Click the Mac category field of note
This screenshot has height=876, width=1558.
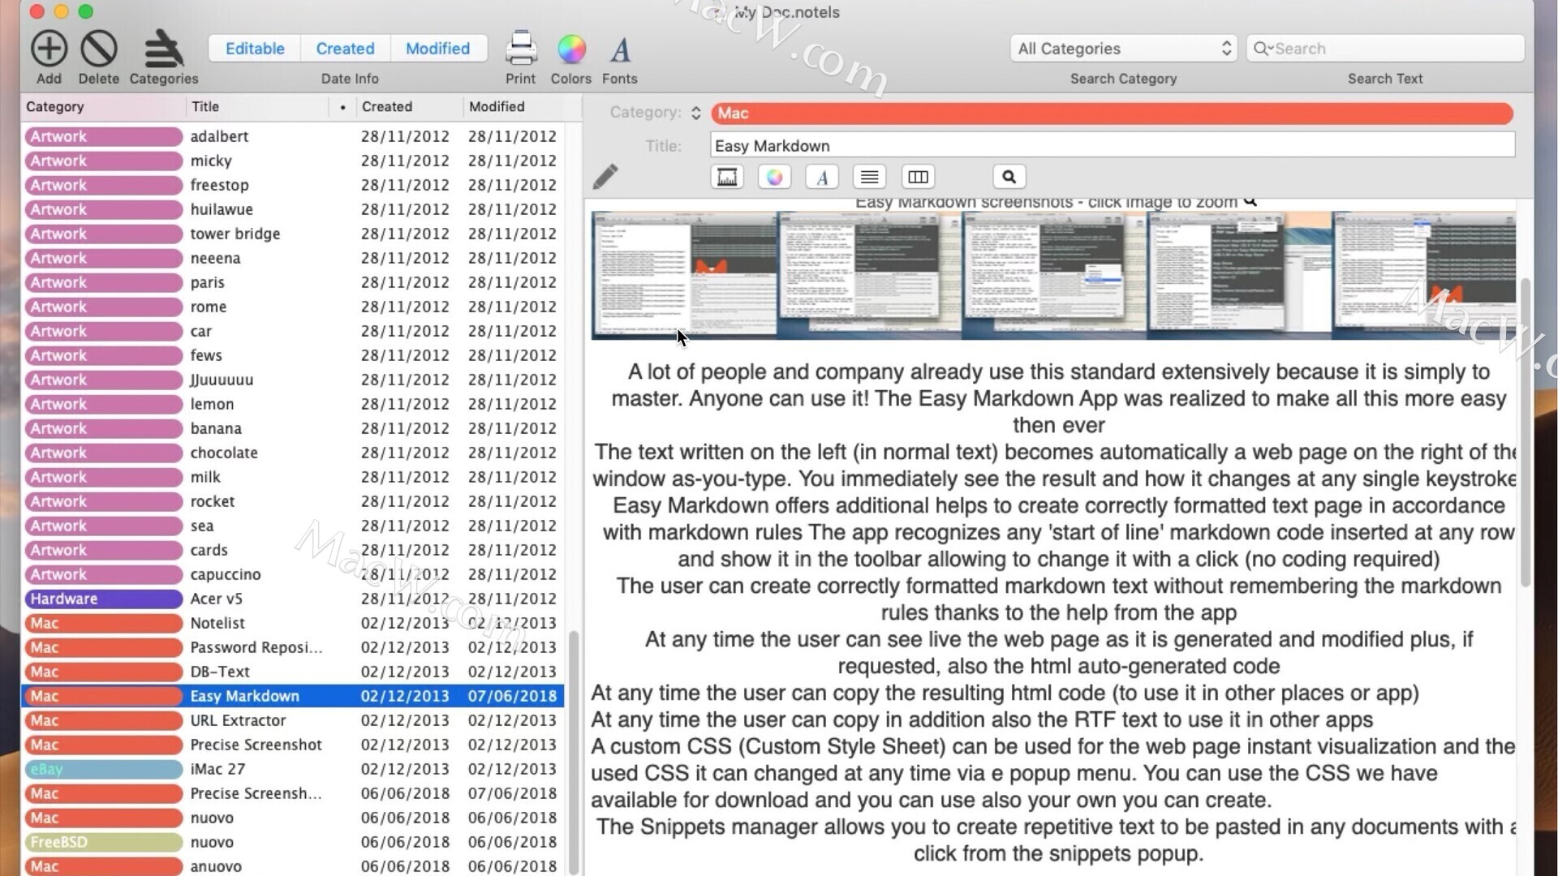1112,114
